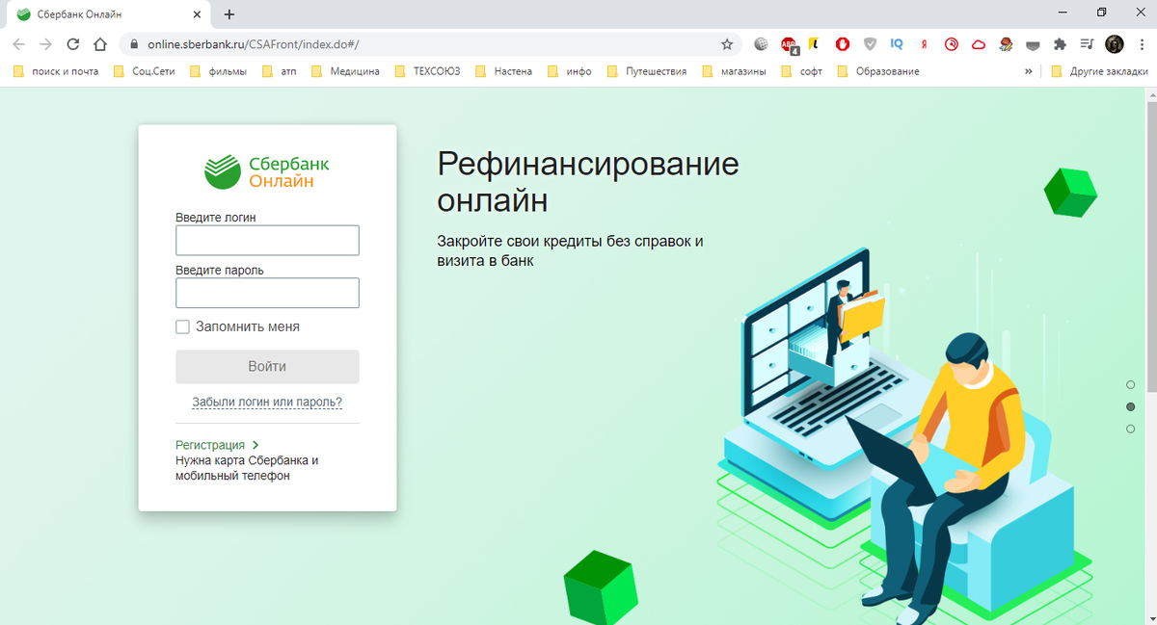Click the Sberbank Online logo
The width and height of the screenshot is (1157, 625).
[x=267, y=171]
